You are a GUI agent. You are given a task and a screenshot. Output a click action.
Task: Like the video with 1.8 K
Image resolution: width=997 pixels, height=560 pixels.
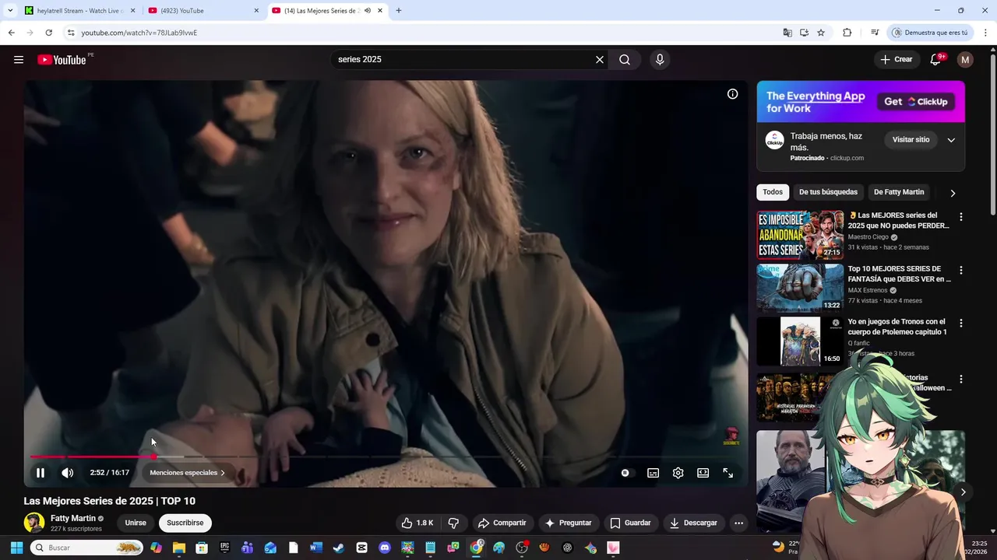[x=417, y=523]
